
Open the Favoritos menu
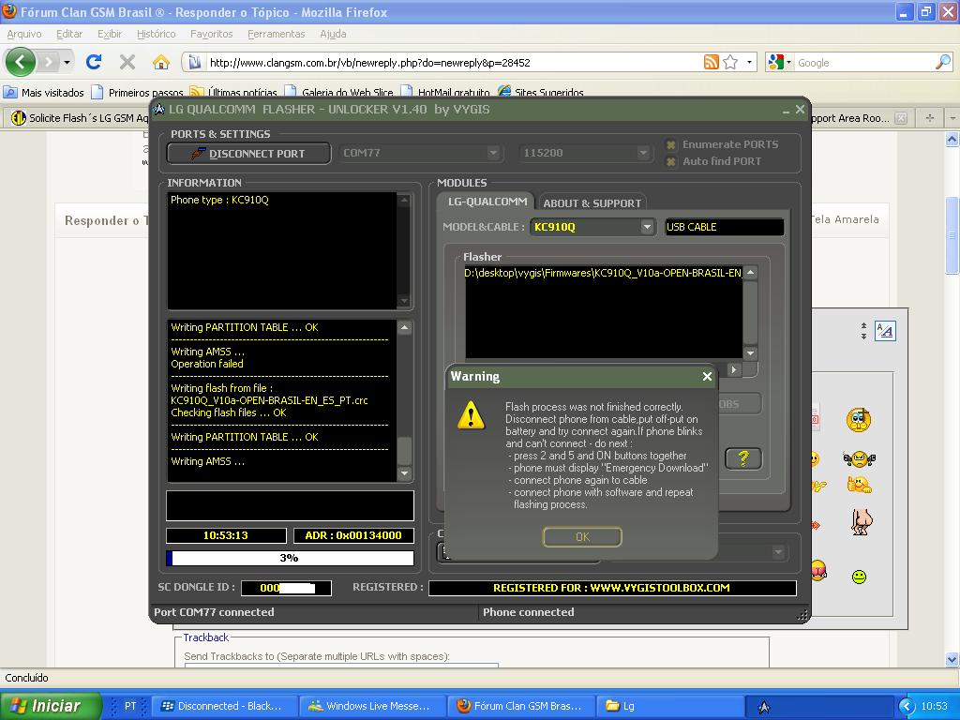tap(211, 34)
